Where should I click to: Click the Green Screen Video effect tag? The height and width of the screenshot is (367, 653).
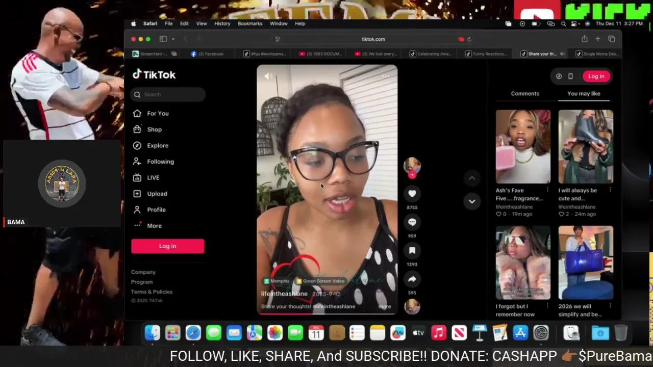[x=320, y=281]
